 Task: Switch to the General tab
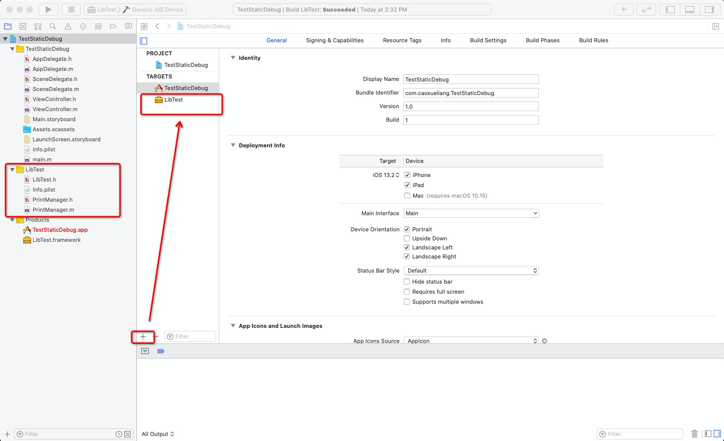(277, 40)
